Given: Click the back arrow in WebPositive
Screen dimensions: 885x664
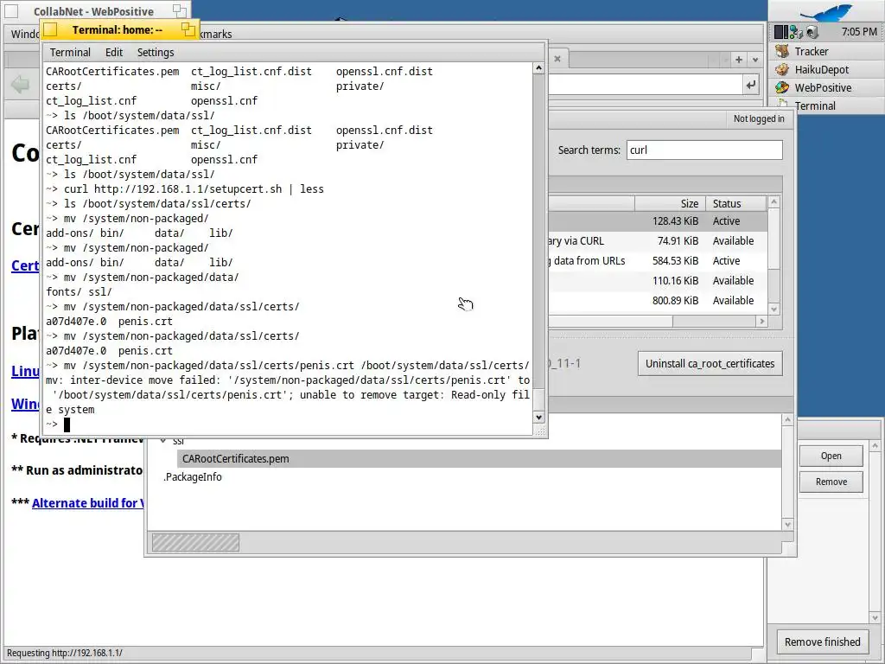Looking at the screenshot, I should [21, 86].
